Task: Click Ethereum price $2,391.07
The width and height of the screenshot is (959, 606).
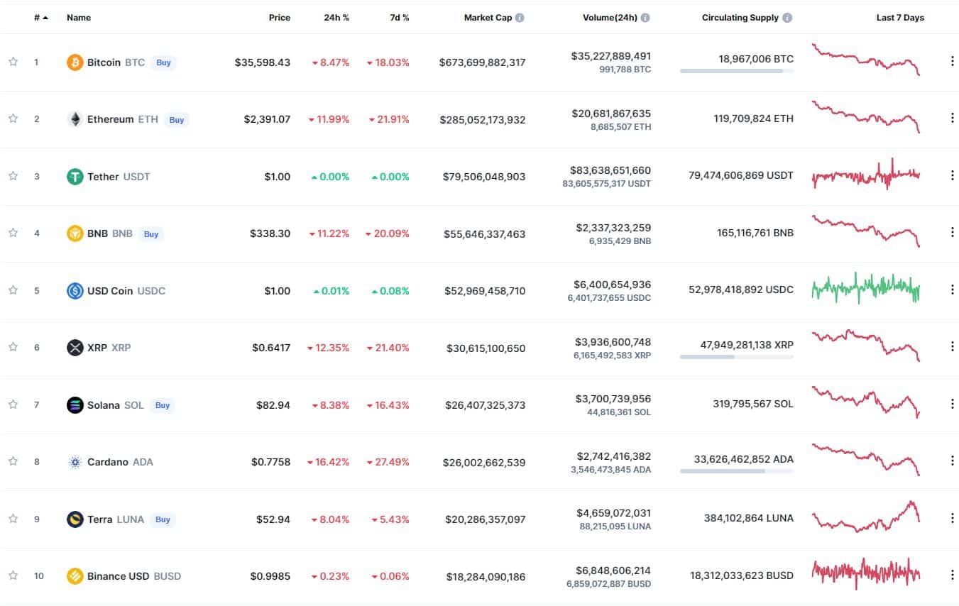Action: 267,119
